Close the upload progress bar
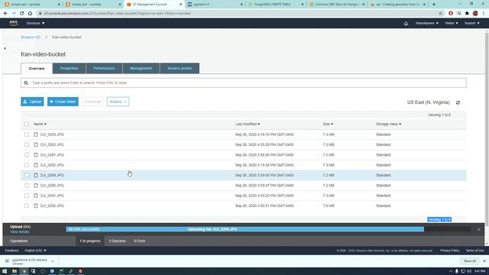 click(x=479, y=229)
